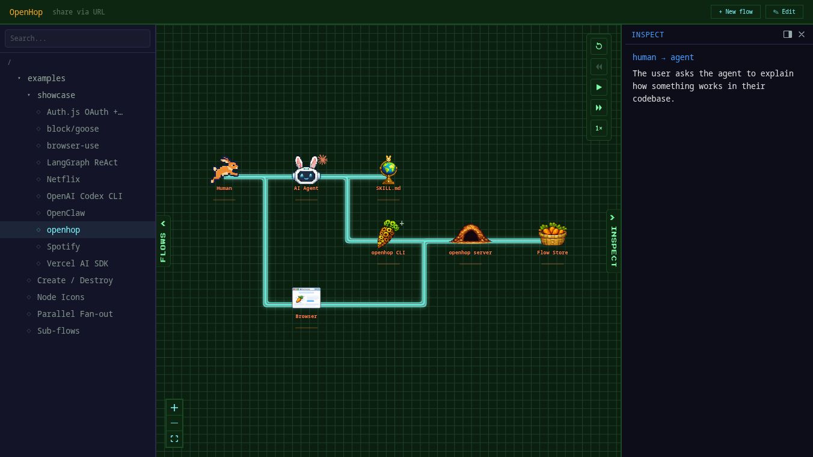Collapse the examples folder
The image size is (813, 457).
[78, 78]
